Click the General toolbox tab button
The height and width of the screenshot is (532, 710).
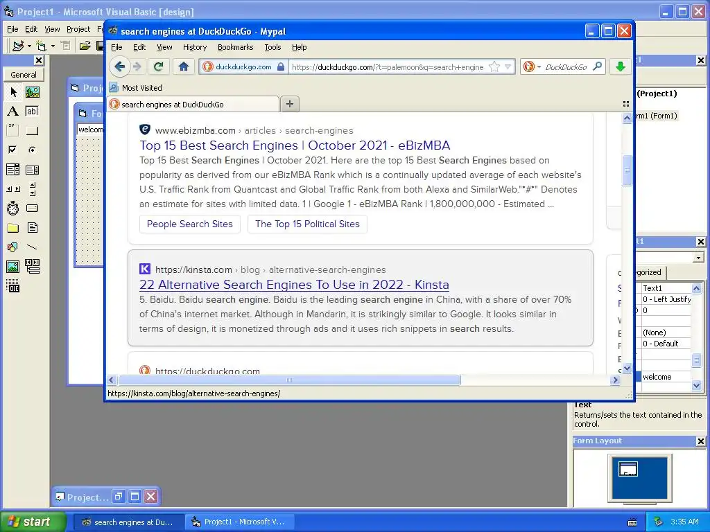coord(24,75)
